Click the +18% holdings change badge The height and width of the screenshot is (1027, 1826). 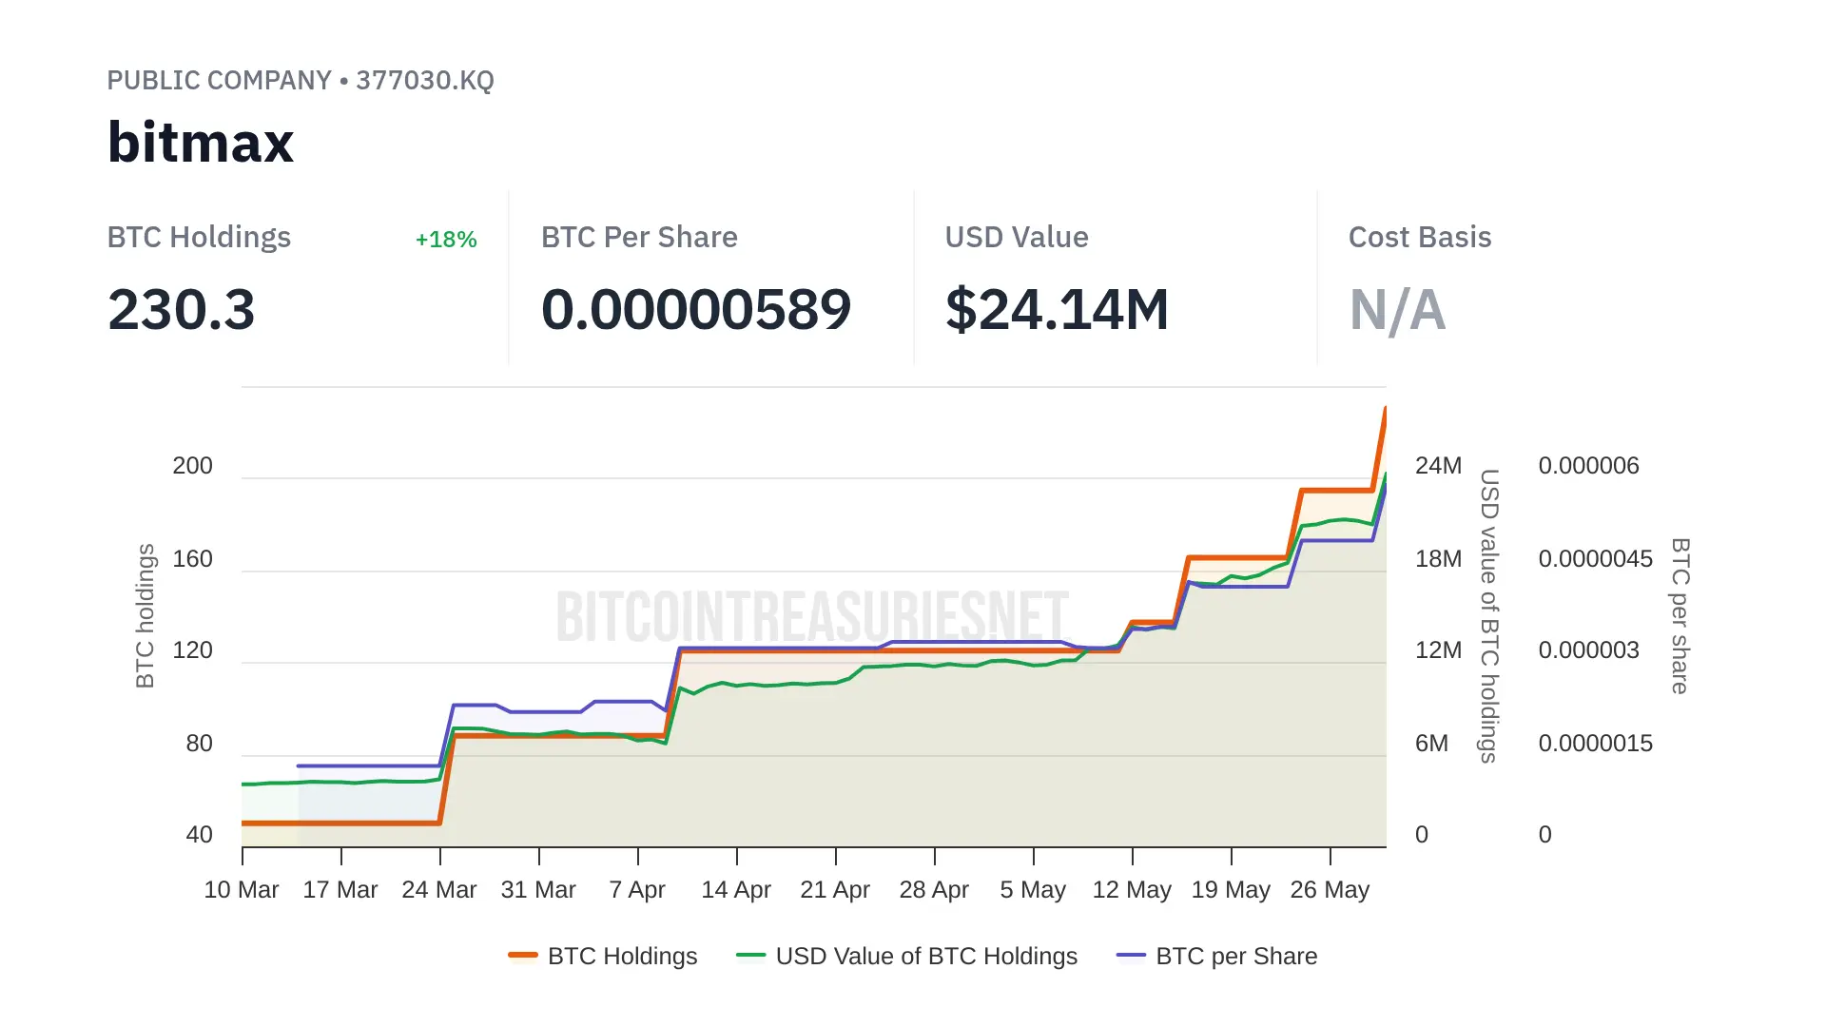446,240
